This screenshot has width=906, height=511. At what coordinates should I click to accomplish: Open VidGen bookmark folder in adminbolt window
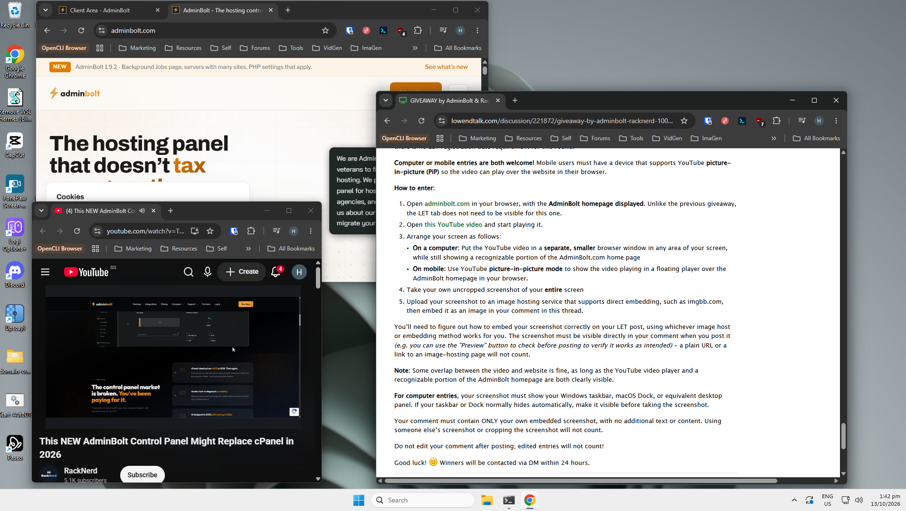click(327, 48)
